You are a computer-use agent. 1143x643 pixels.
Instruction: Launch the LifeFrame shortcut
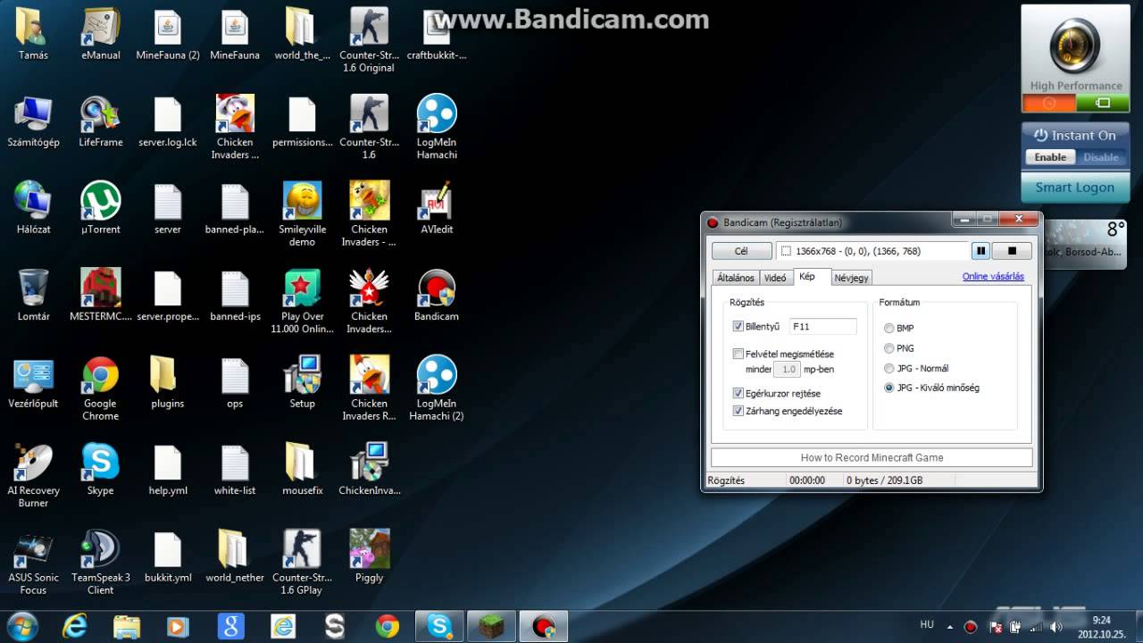101,121
